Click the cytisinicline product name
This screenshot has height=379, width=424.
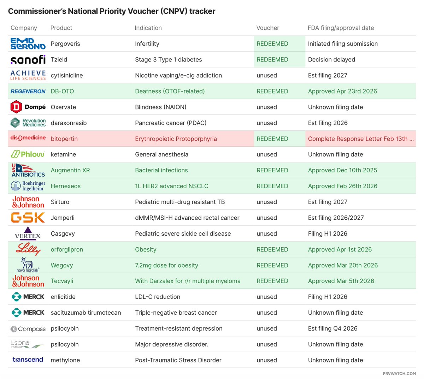67,76
